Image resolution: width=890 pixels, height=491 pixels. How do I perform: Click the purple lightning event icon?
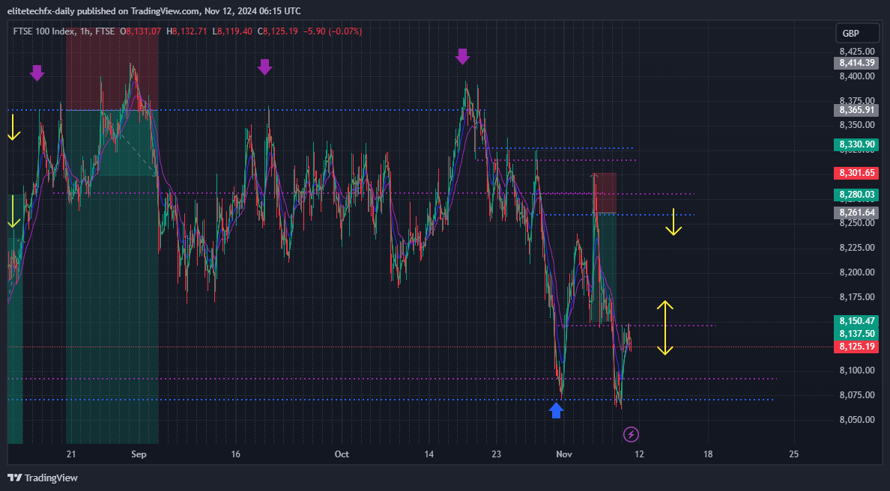[631, 435]
